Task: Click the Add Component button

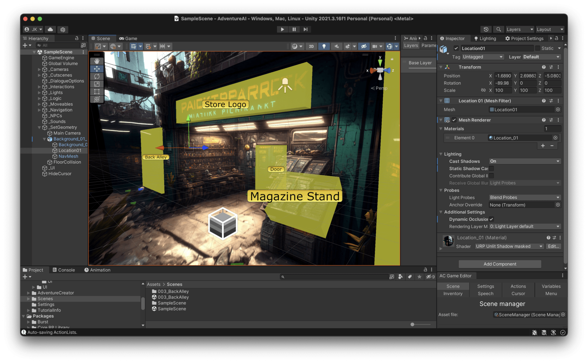Action: click(x=499, y=264)
